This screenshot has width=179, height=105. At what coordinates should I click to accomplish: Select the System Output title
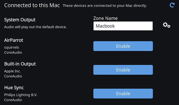click(x=20, y=20)
